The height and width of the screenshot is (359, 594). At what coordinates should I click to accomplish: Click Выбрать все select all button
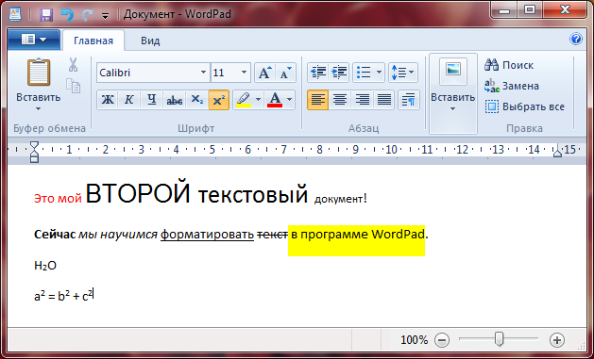click(x=525, y=106)
